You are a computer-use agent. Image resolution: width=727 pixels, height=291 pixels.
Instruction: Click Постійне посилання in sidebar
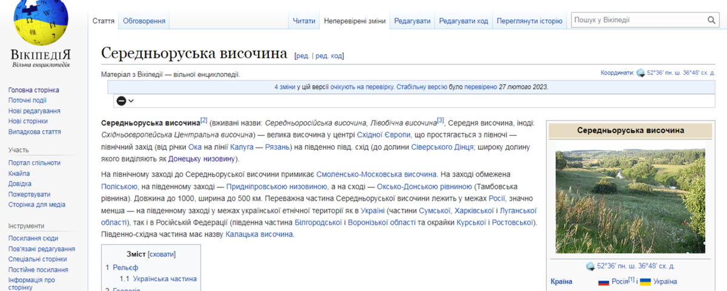[38, 270]
